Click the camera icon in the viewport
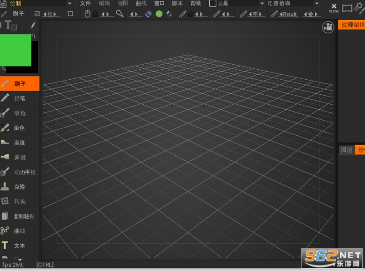Screen dimensions: 365x271 [x=328, y=27]
